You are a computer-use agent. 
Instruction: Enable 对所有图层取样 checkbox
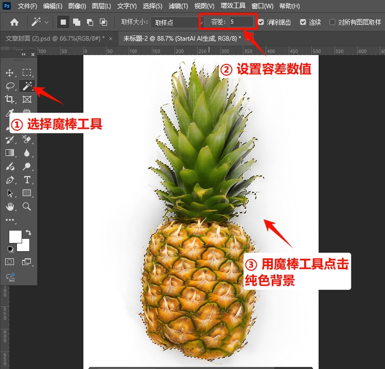coord(332,22)
